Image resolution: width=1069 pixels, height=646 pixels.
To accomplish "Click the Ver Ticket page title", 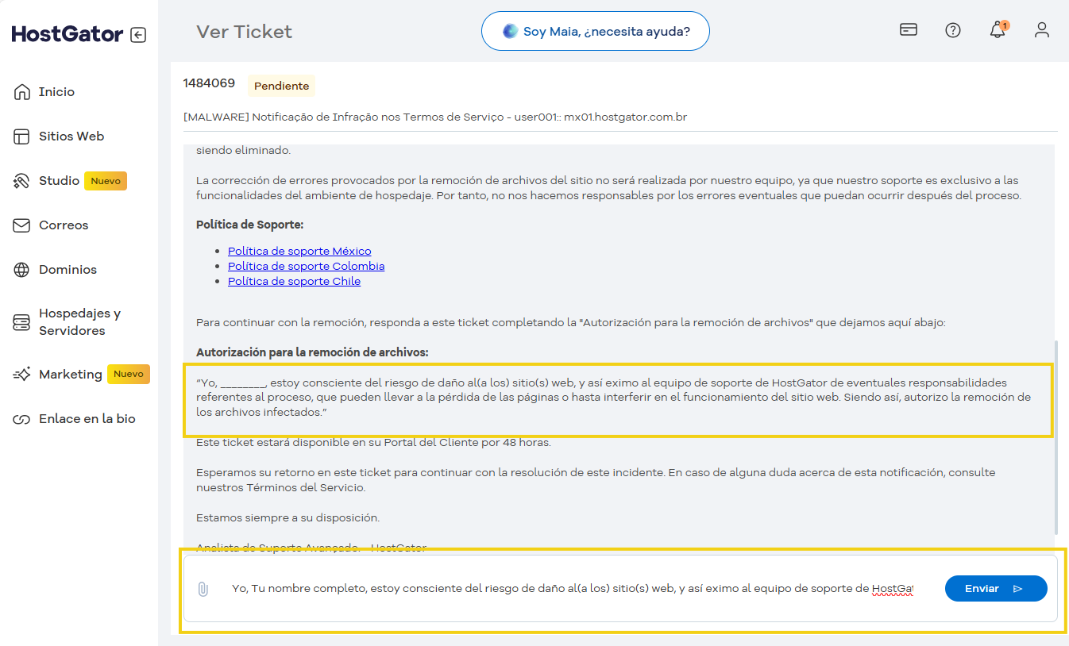I will (244, 32).
